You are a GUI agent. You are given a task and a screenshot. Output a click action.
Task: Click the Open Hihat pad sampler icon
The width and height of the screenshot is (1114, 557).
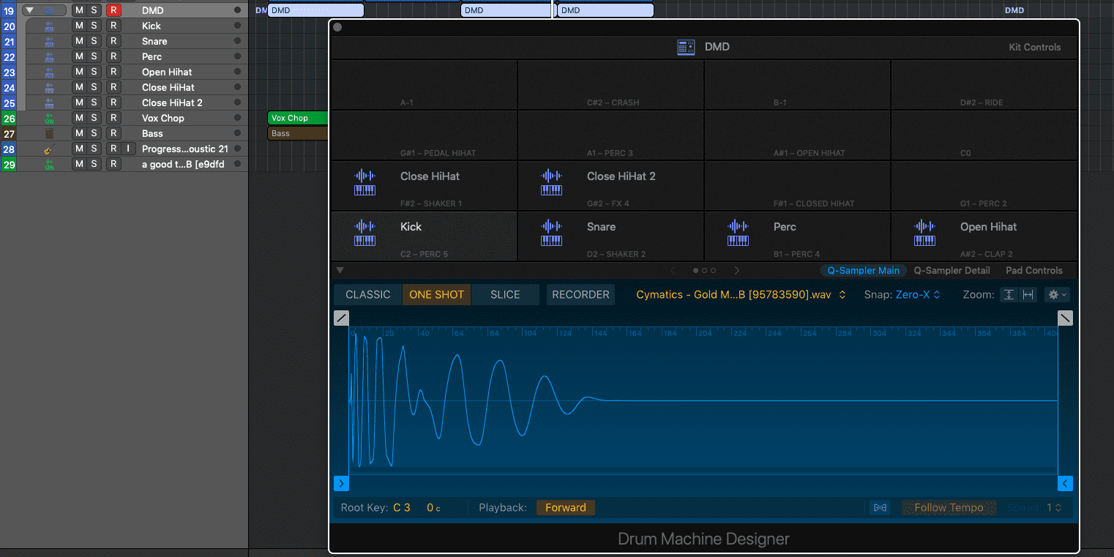pyautogui.click(x=924, y=233)
